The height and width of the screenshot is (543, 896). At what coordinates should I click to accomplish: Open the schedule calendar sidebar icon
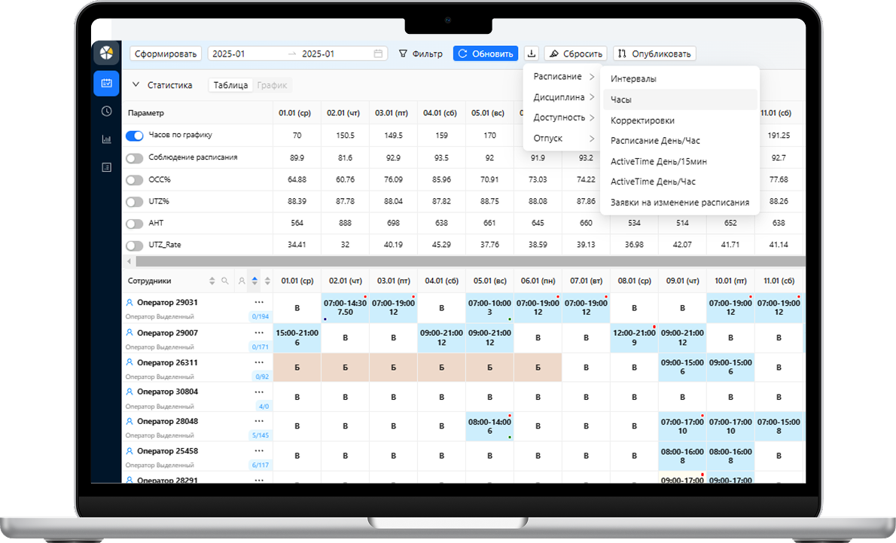pos(106,83)
